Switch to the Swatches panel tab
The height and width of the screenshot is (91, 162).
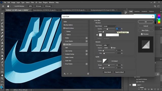pos(137,11)
